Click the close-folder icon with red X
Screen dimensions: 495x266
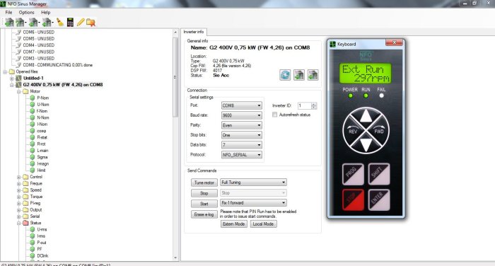tap(91, 23)
